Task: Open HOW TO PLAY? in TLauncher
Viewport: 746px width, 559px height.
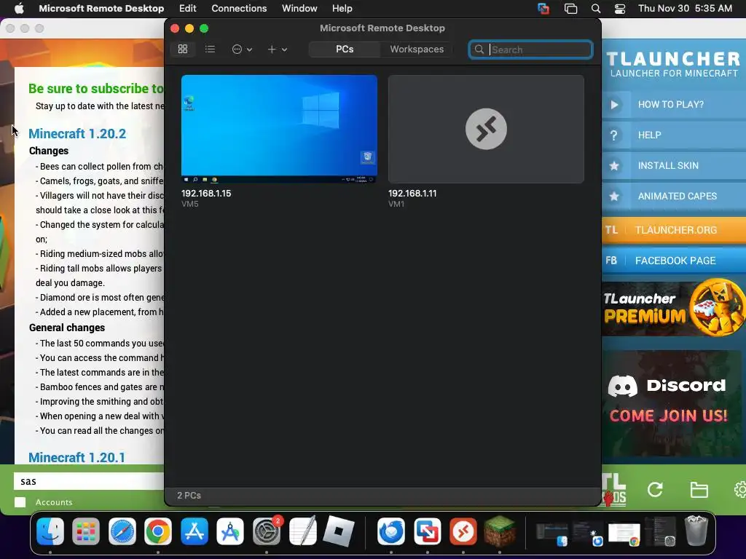Action: pyautogui.click(x=674, y=105)
